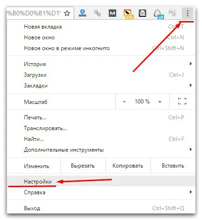This screenshot has height=220, width=202.
Task: Click the Вставить button
Action: pos(173,166)
